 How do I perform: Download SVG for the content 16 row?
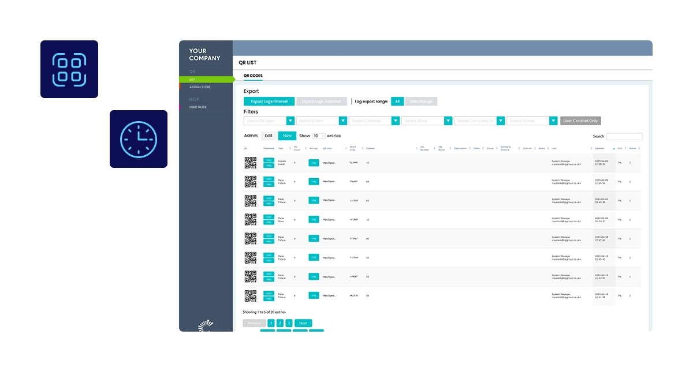[269, 217]
